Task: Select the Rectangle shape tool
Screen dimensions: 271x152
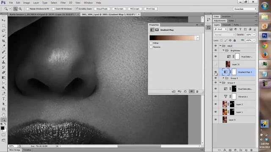Action: click(x=3, y=109)
